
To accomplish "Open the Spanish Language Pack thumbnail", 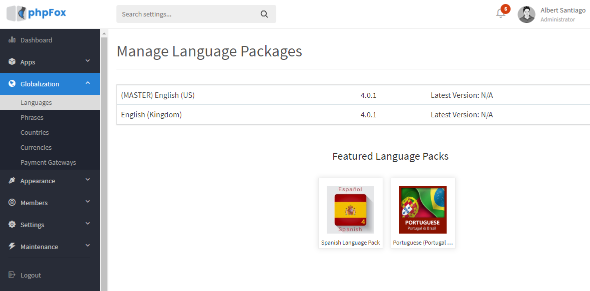I will 350,210.
